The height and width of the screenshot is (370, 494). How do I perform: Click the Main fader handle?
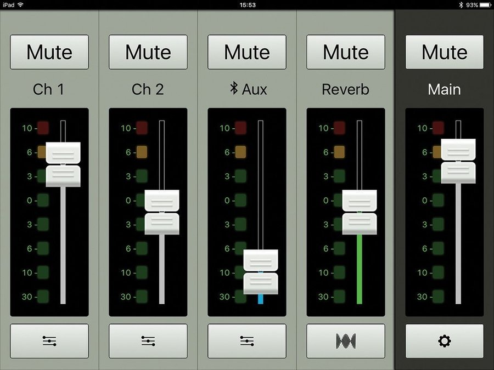(458, 161)
